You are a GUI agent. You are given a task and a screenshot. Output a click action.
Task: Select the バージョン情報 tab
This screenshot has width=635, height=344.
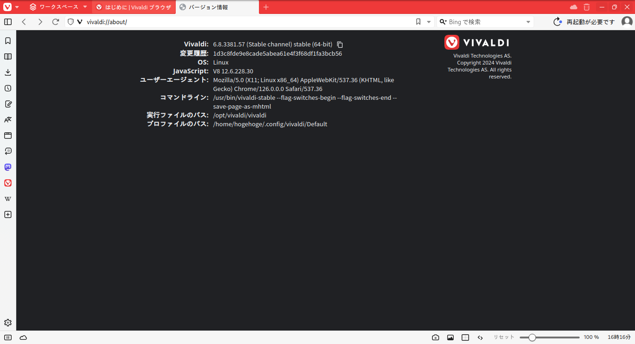(218, 7)
